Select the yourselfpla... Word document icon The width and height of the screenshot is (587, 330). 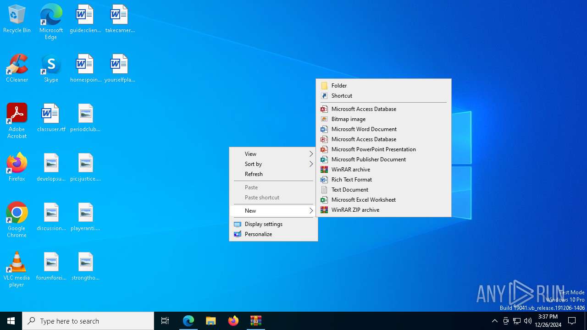tap(120, 69)
